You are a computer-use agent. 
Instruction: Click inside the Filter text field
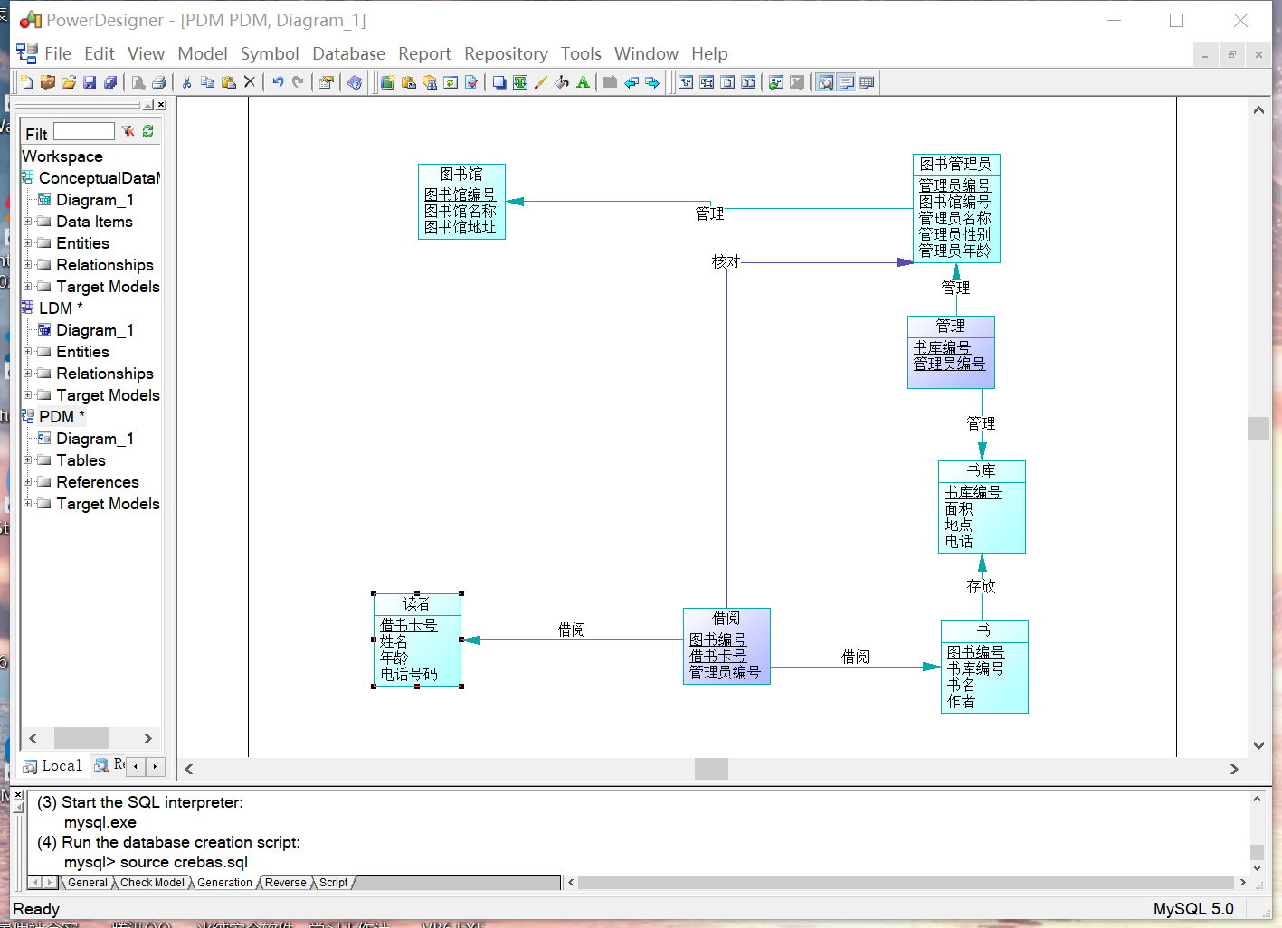pos(84,132)
